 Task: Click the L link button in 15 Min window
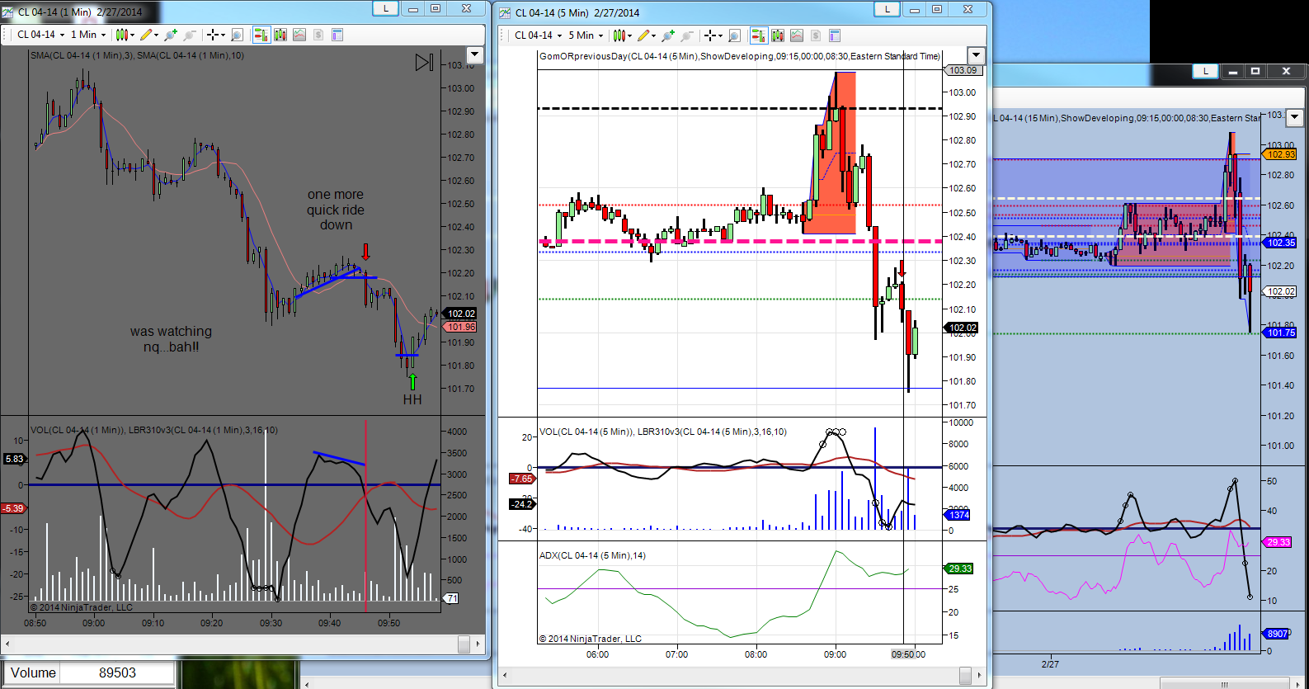pos(1206,72)
